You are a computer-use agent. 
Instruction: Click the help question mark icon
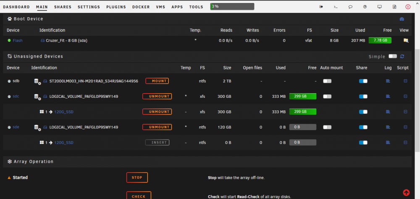click(365, 7)
